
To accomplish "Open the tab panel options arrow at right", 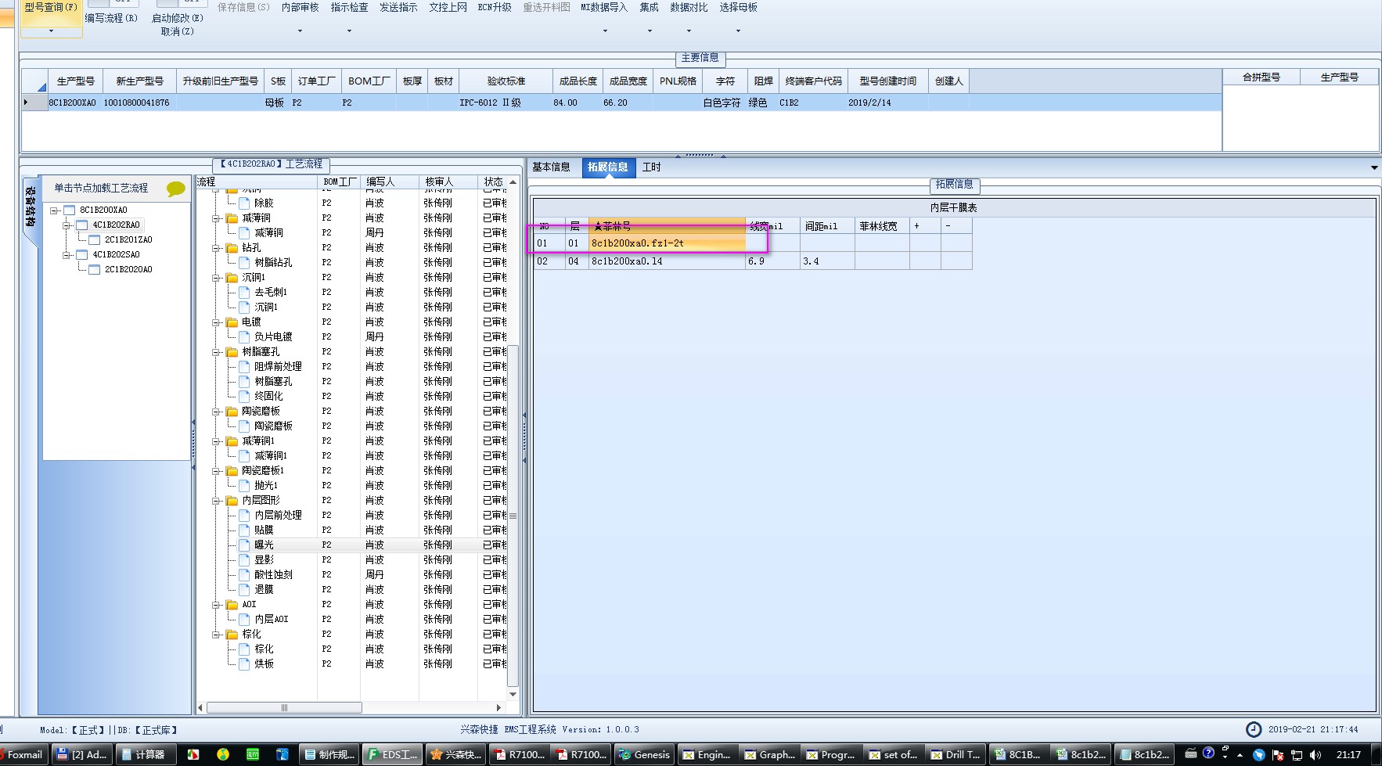I will click(1374, 167).
